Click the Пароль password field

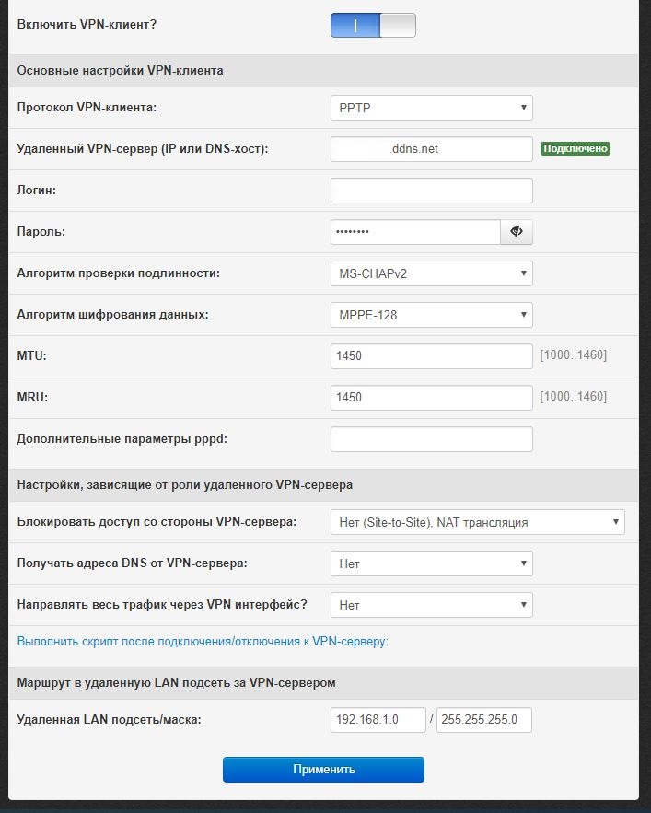pyautogui.click(x=414, y=232)
